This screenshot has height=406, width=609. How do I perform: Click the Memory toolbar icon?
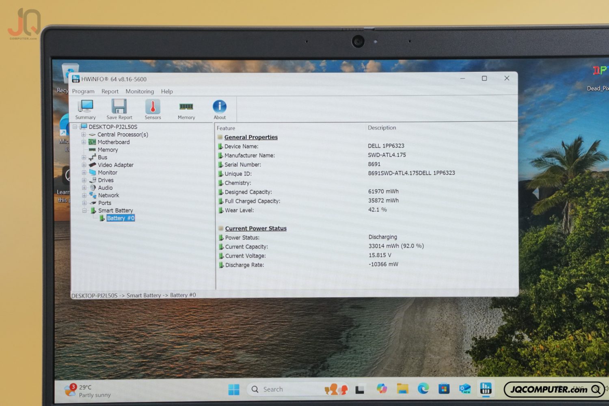[x=186, y=110]
